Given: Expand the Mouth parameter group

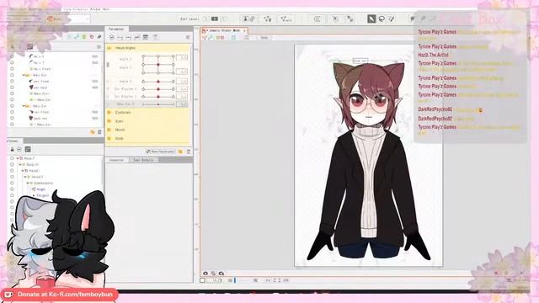Looking at the screenshot, I should 109,130.
